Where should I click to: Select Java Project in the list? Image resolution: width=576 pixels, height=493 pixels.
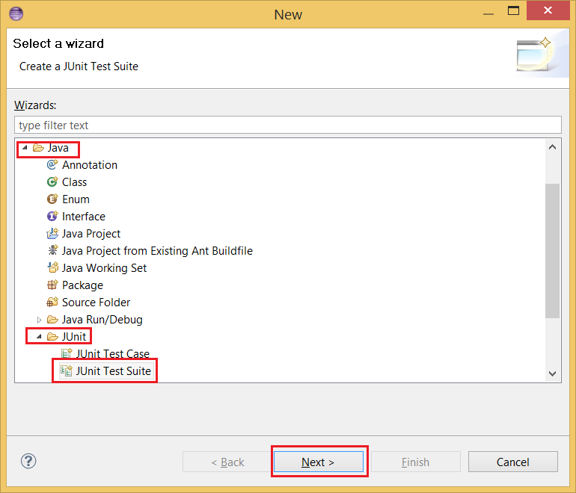click(x=91, y=234)
